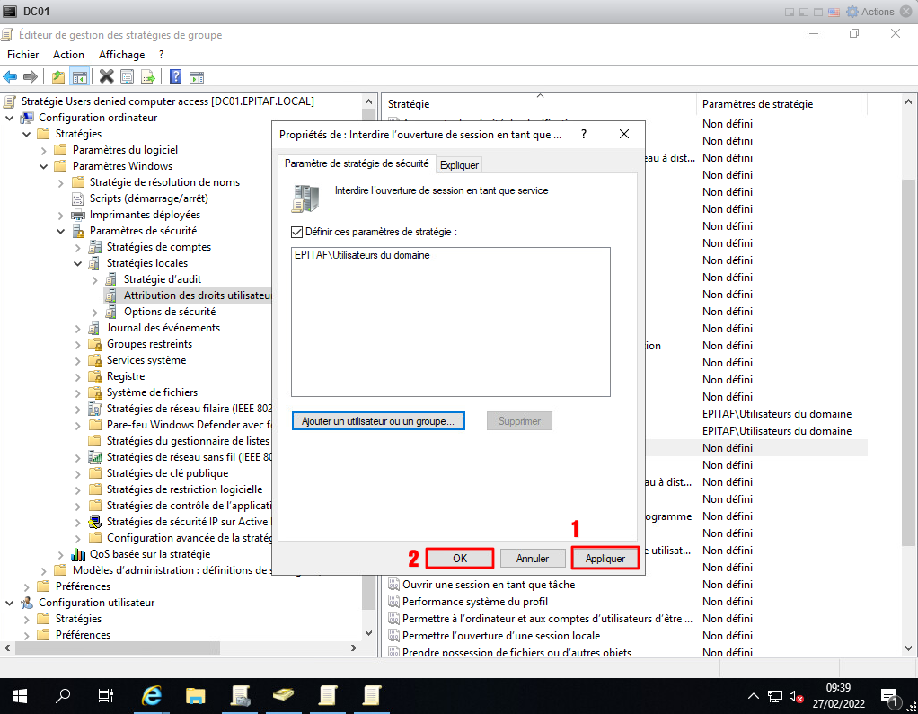Switch to the 'Expliquer' tab

pyautogui.click(x=460, y=165)
